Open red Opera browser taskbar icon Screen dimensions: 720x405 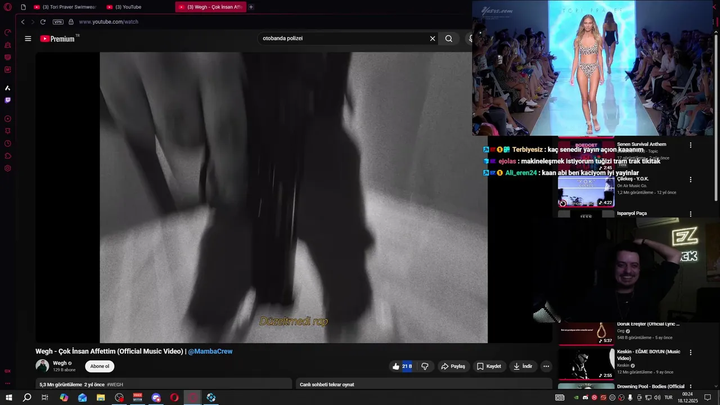pos(174,397)
